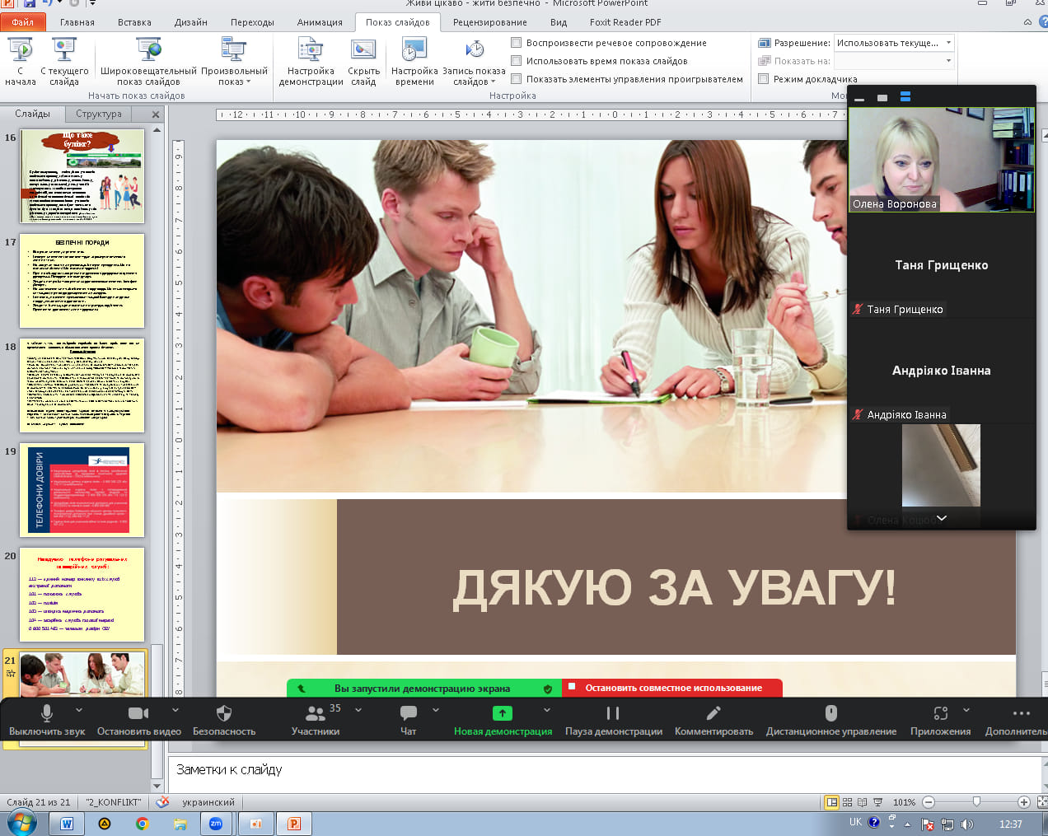Click the red stop sharing button
The image size is (1048, 836).
[x=672, y=688]
